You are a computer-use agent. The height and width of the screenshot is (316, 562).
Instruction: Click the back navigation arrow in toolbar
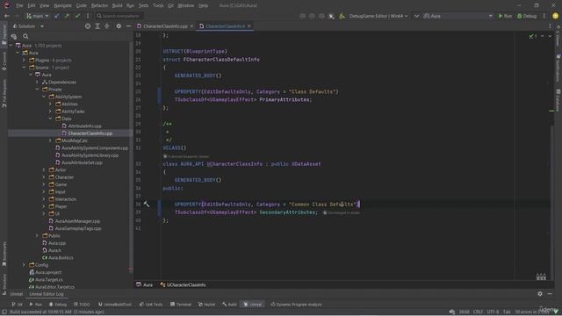[7, 16]
